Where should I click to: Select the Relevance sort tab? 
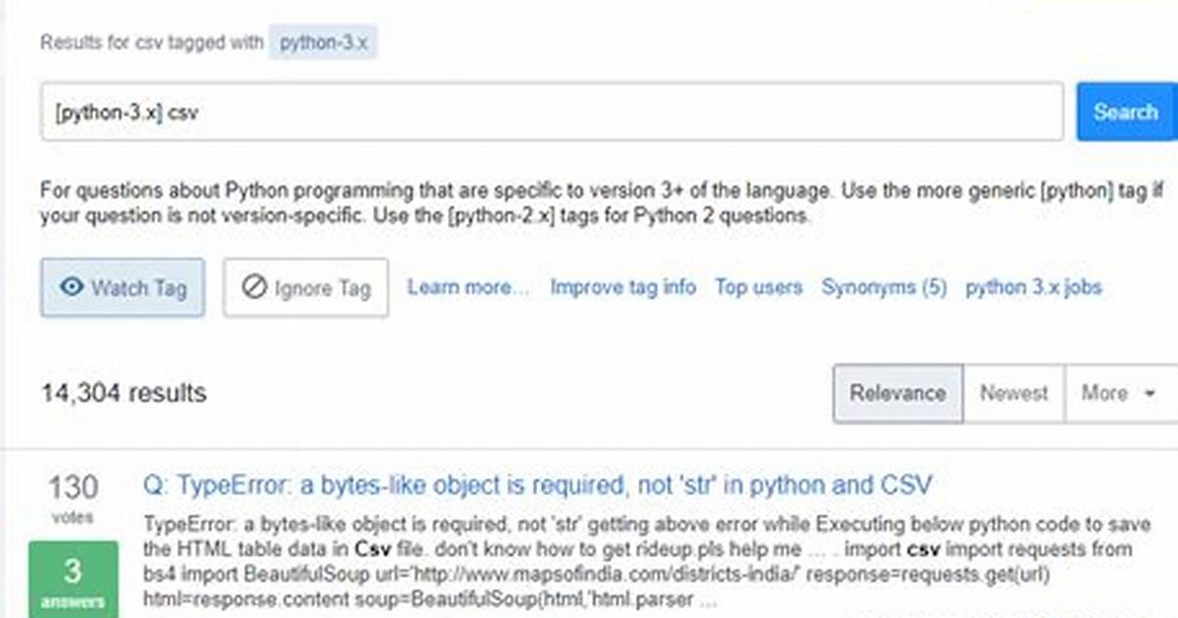point(897,394)
